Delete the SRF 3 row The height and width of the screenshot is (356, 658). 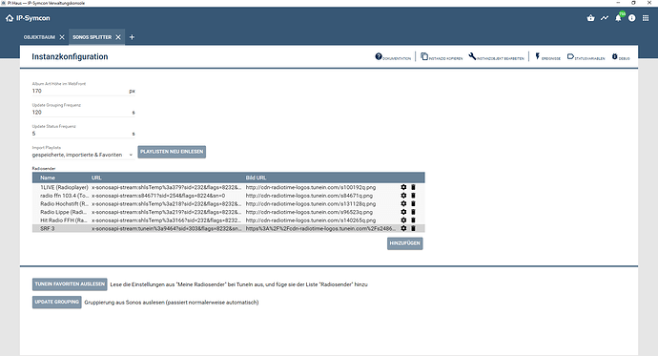click(413, 228)
